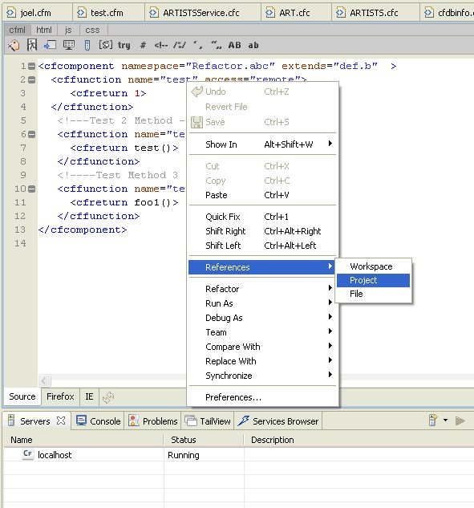Open the TailView tab
The width and height of the screenshot is (474, 508).
(208, 421)
